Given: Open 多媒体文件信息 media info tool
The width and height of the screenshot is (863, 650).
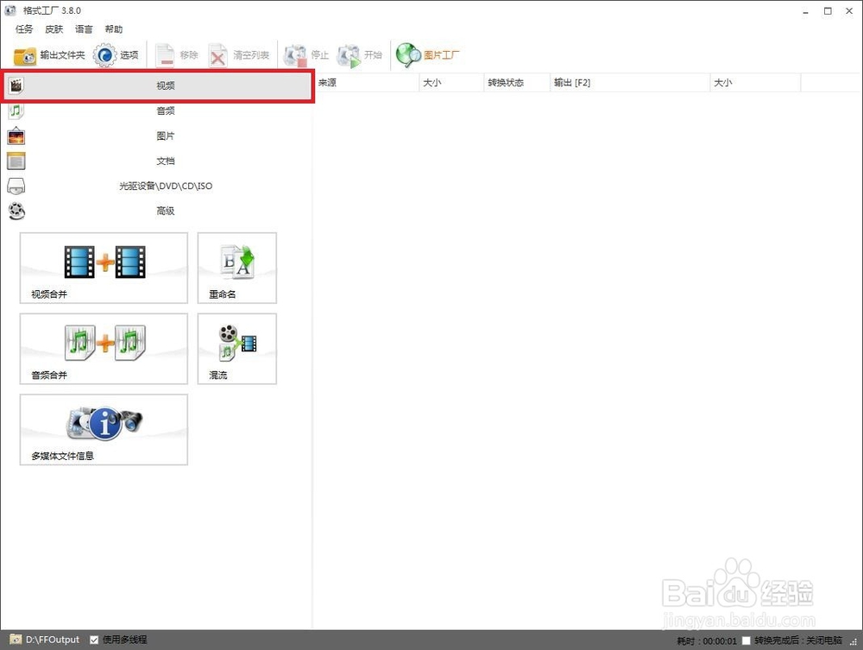Looking at the screenshot, I should [x=104, y=429].
